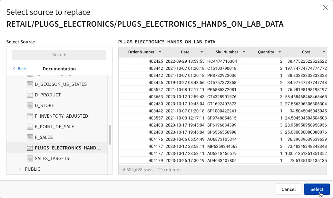This screenshot has height=198, width=333.
Task: Click SKU cell HC4474716304
Action: click(227, 61)
